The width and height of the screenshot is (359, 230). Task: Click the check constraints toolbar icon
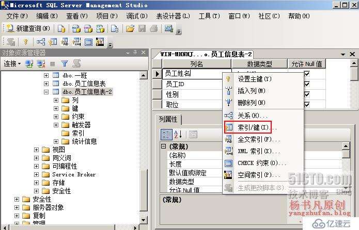click(x=89, y=42)
